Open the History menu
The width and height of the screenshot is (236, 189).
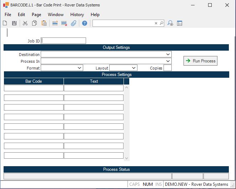pyautogui.click(x=77, y=15)
